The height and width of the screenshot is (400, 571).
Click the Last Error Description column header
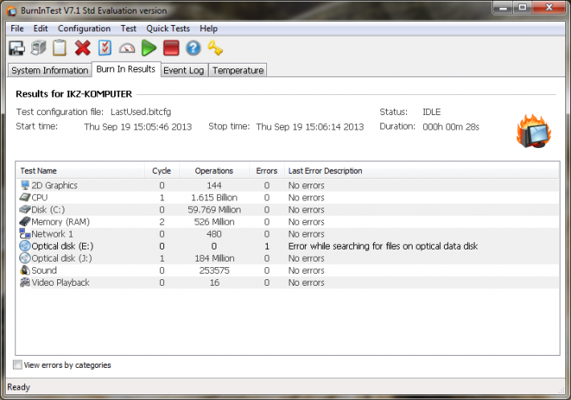click(421, 171)
